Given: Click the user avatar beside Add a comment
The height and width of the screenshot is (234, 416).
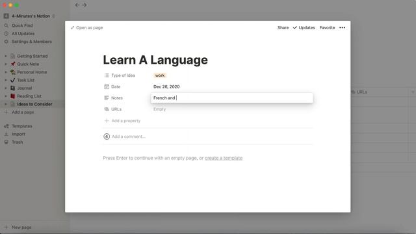Looking at the screenshot, I should [107, 136].
